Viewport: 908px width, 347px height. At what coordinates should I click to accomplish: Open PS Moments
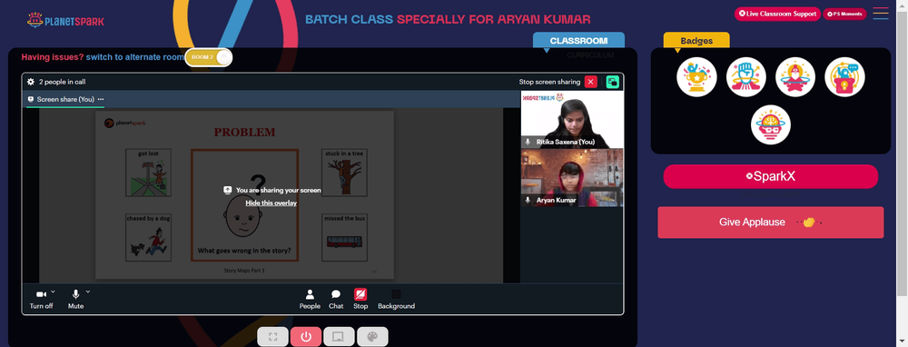844,14
